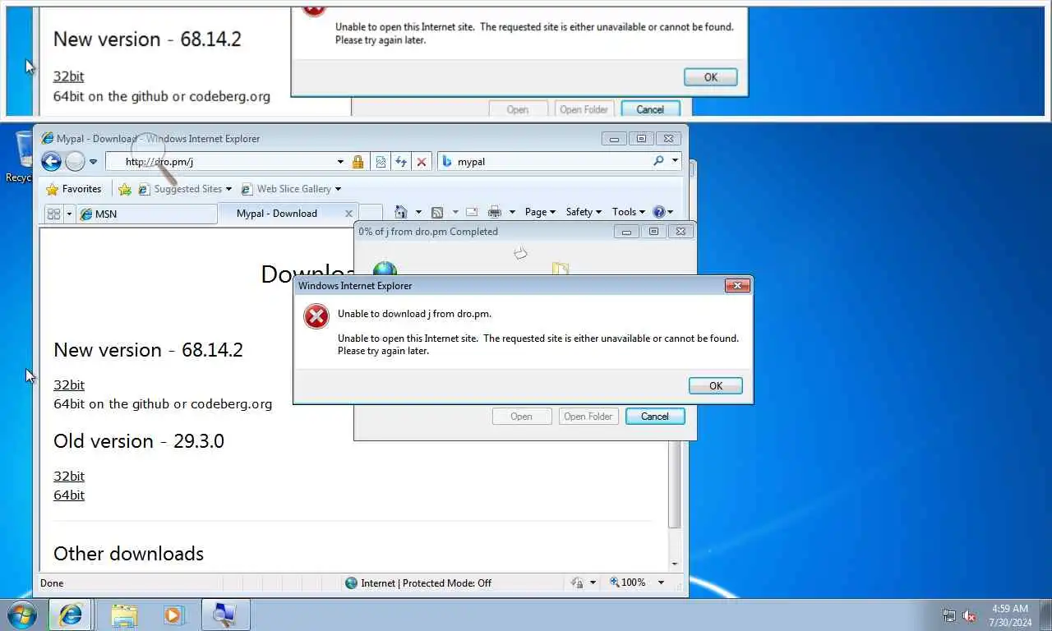Expand the tab list dropdown arrow

[x=69, y=214]
